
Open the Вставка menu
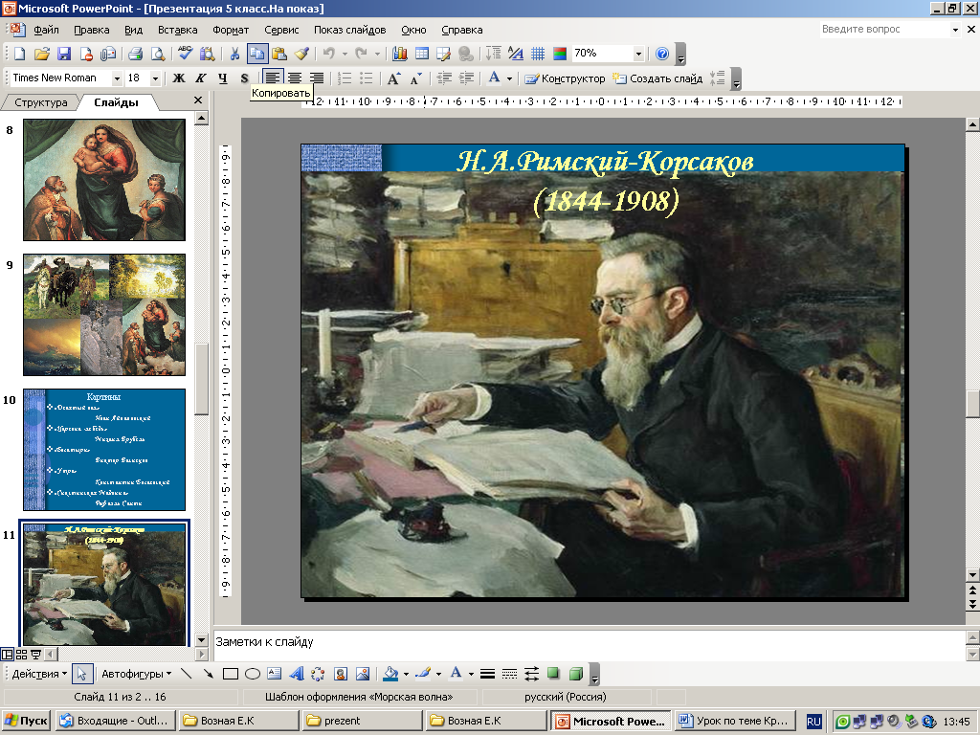(x=177, y=30)
